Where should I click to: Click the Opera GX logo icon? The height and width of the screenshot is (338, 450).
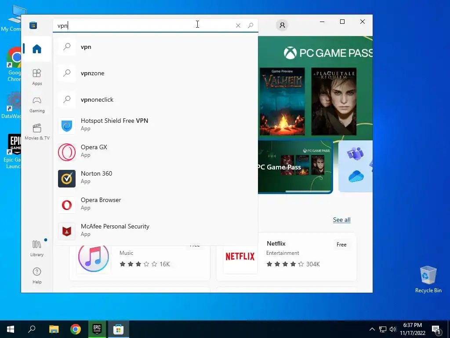pos(67,152)
